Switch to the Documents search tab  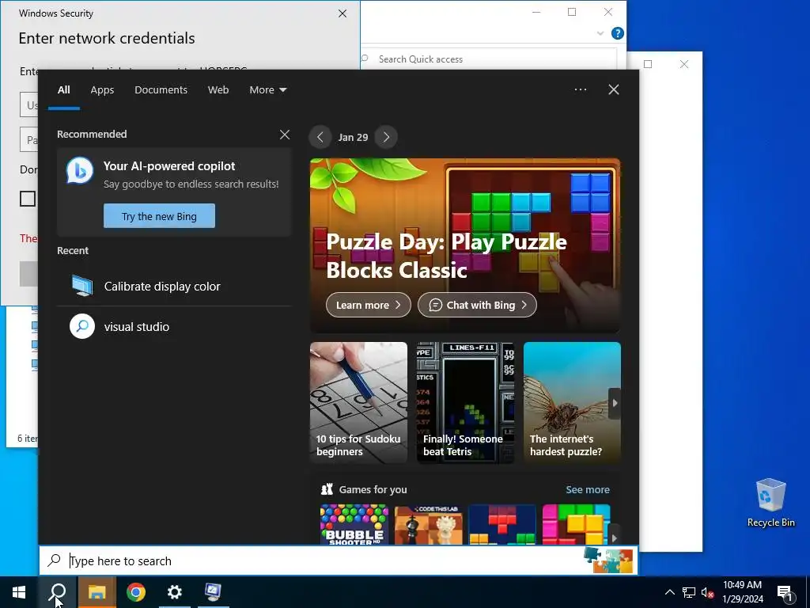161,90
